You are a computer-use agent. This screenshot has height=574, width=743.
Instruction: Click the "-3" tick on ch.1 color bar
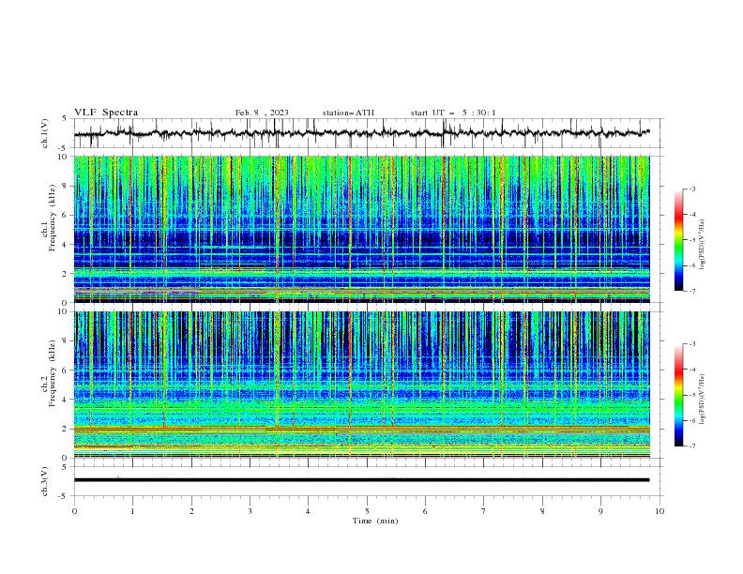[x=691, y=189]
